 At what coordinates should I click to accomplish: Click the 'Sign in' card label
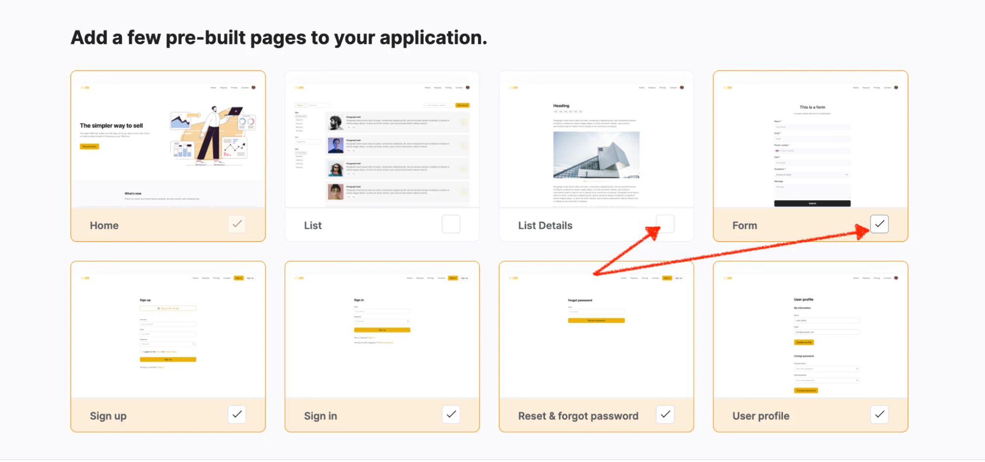pos(320,416)
